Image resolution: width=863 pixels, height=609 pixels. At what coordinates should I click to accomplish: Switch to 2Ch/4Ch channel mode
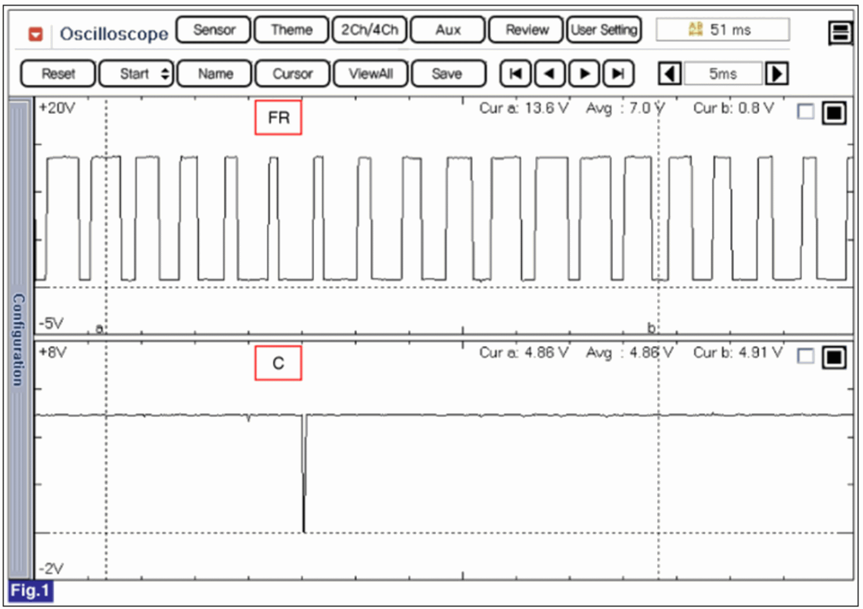(369, 30)
